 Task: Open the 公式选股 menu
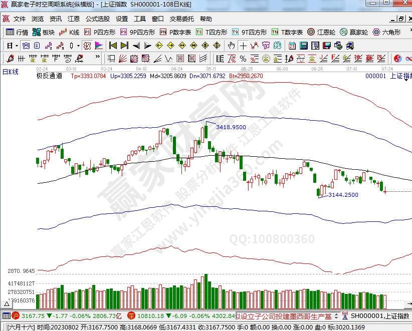[97, 19]
